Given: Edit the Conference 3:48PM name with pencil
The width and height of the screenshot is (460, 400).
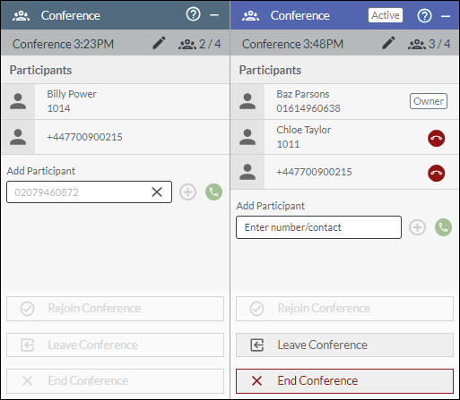Looking at the screenshot, I should point(388,43).
